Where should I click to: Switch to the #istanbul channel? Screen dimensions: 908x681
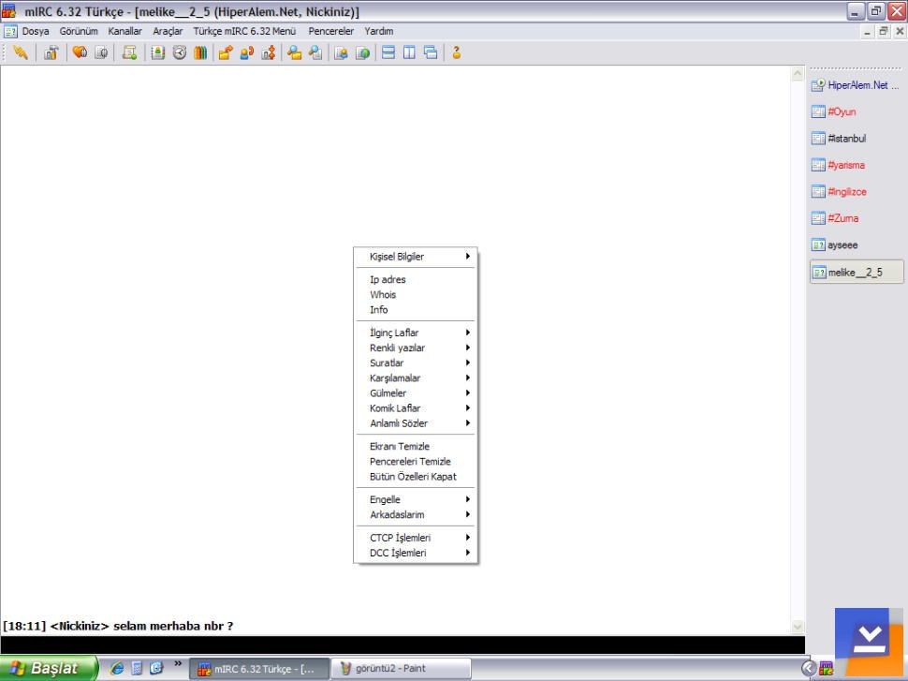[x=856, y=139]
